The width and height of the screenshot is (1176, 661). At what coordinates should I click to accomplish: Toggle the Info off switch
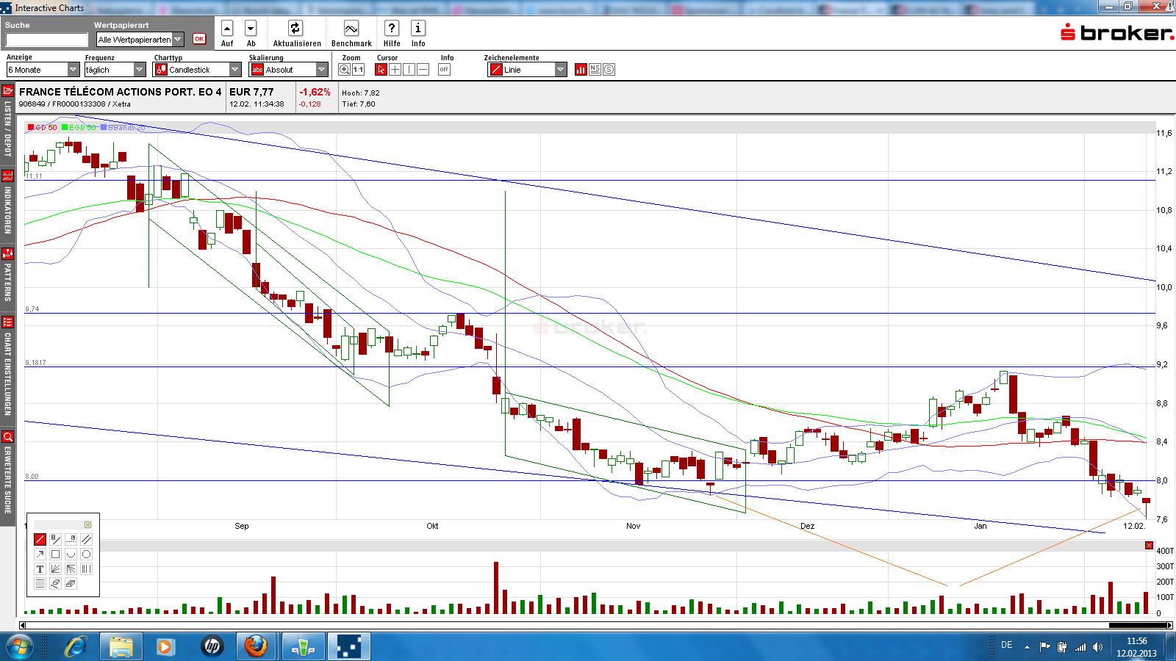[445, 70]
